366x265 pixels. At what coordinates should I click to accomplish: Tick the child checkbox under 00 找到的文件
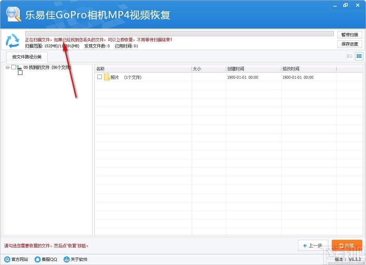(20, 72)
